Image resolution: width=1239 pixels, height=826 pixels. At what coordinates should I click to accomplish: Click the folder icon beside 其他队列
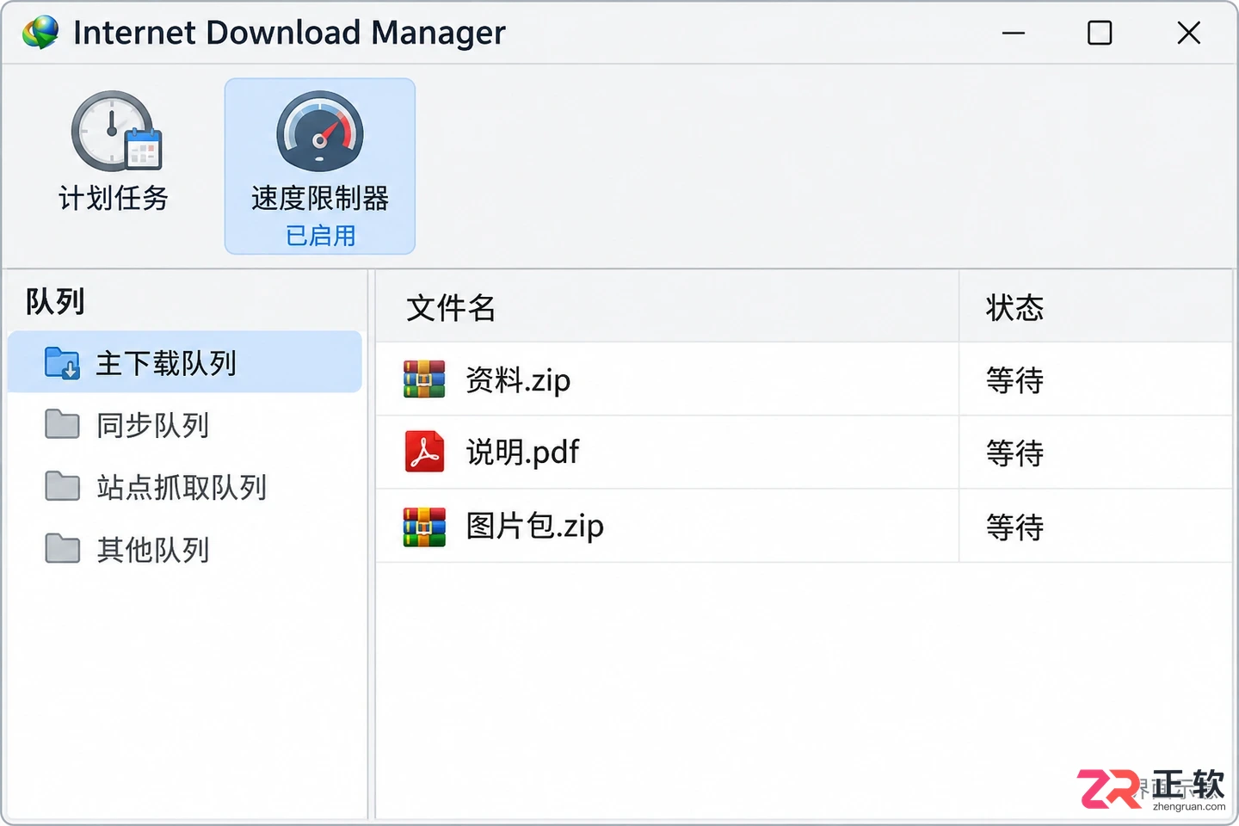tap(62, 548)
